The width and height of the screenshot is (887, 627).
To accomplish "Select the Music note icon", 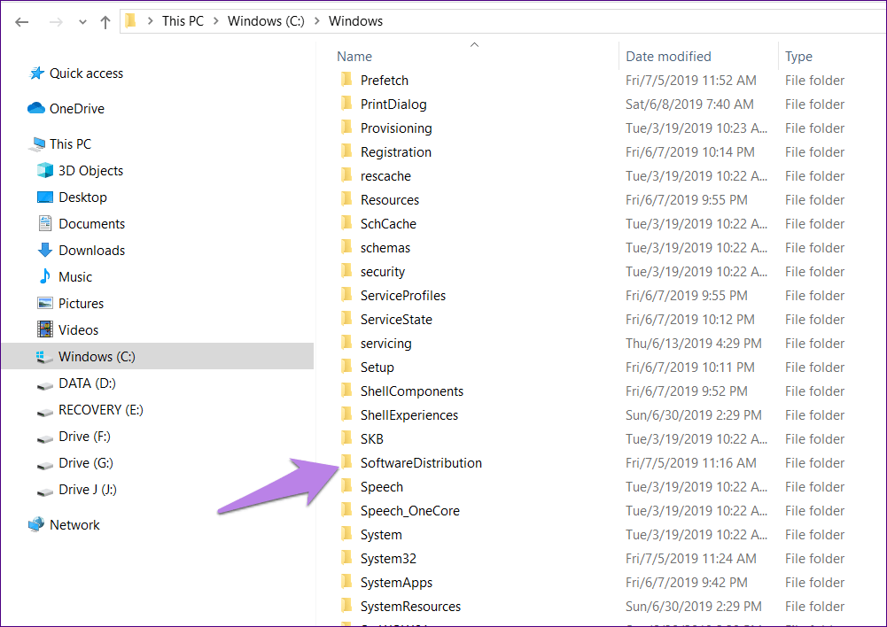I will (x=44, y=276).
